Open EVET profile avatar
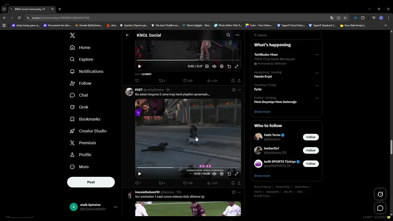 click(129, 92)
